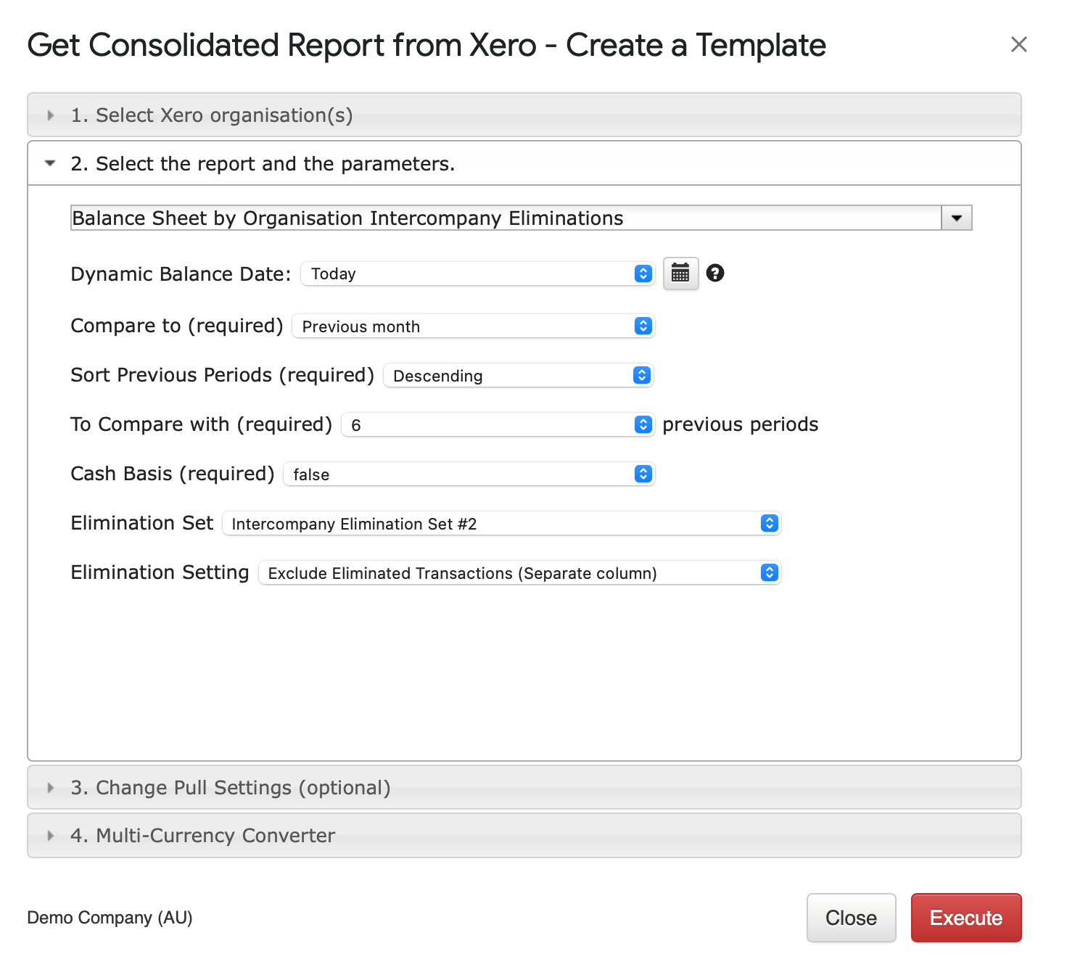The height and width of the screenshot is (975, 1075).
Task: Open the Compare to dropdown
Action: click(473, 326)
